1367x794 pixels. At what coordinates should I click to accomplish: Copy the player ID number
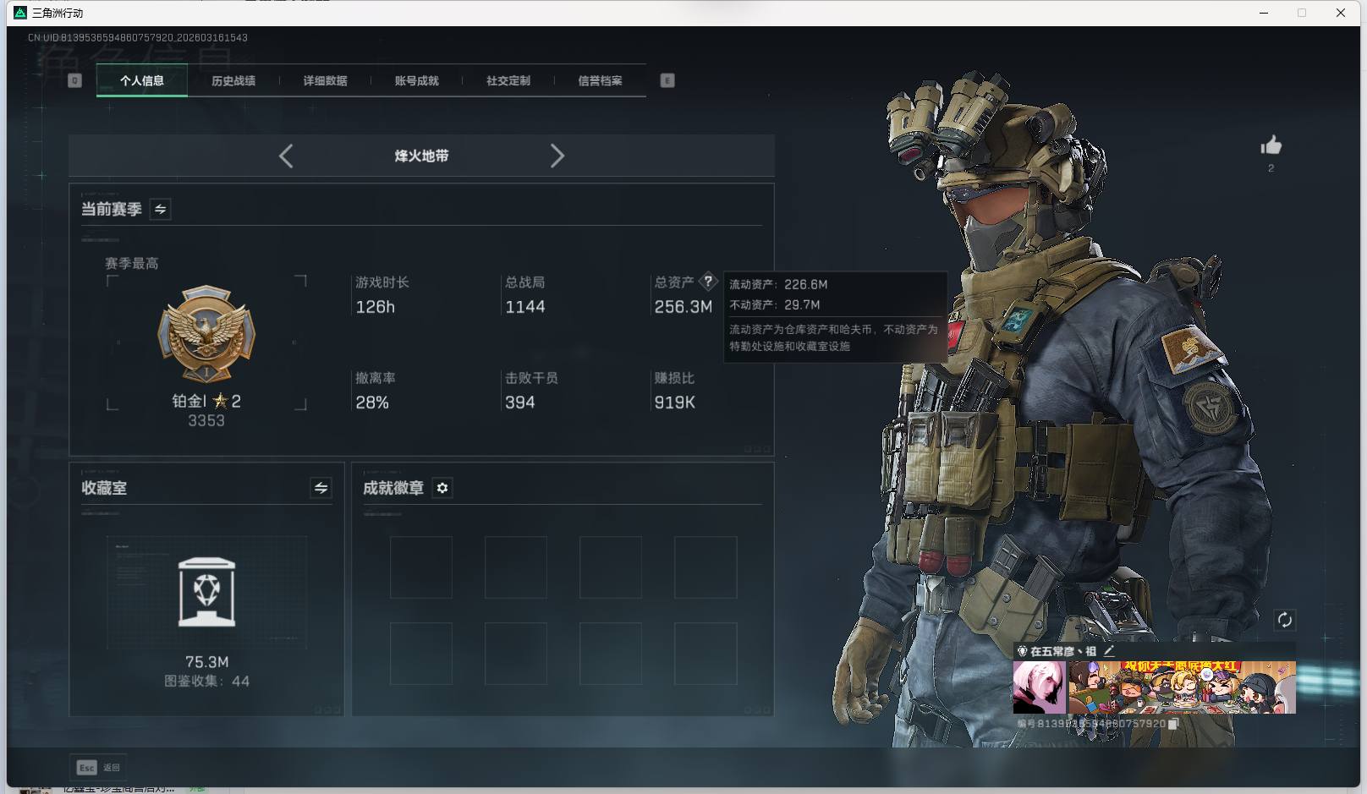click(x=1173, y=724)
